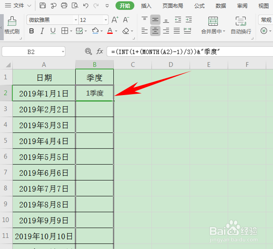Align text right
Viewport: 273px width, 249px height.
pyautogui.click(x=166, y=31)
